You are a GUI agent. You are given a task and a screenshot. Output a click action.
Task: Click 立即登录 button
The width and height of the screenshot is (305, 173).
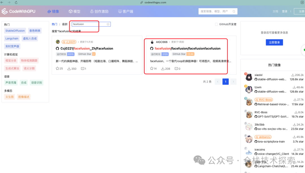tap(274, 42)
